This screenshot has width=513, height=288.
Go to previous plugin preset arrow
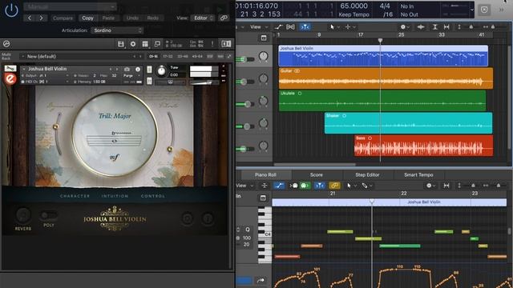[x=30, y=18]
